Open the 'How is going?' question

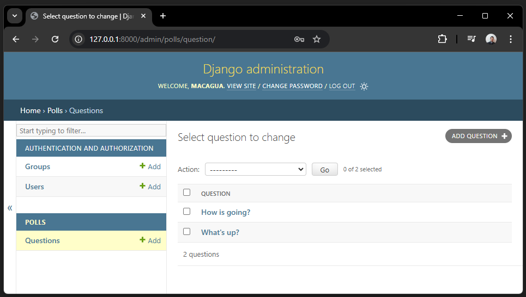click(226, 212)
